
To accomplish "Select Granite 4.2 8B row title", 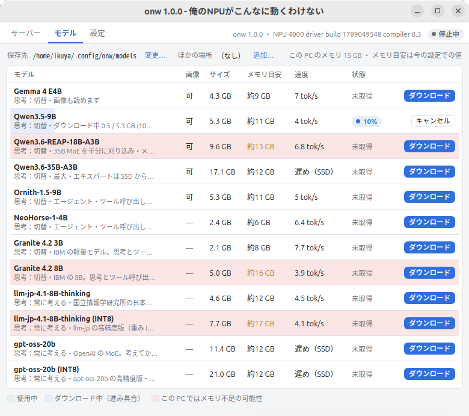I will (x=38, y=269).
